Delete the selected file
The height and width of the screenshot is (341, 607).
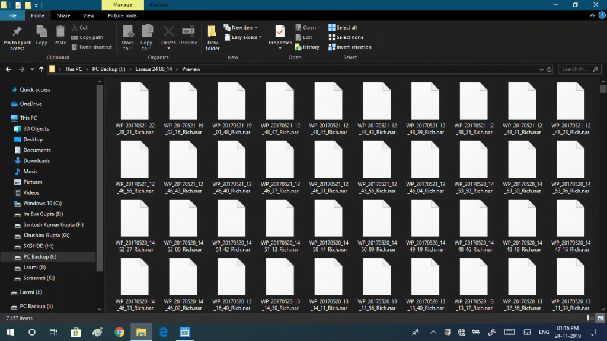168,38
